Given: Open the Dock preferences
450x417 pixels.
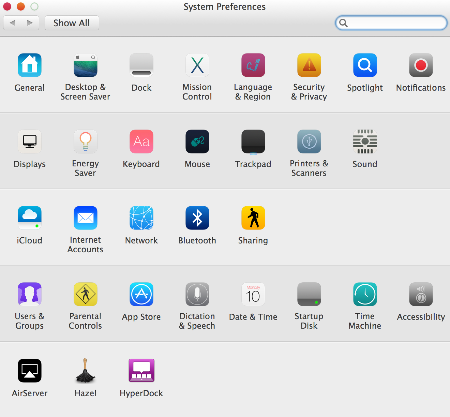Looking at the screenshot, I should (141, 65).
